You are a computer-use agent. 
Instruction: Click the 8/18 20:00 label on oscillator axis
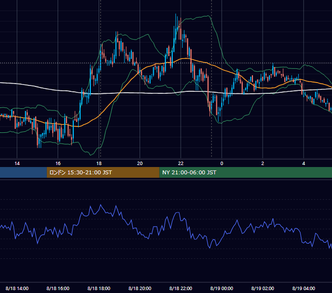click(140, 288)
